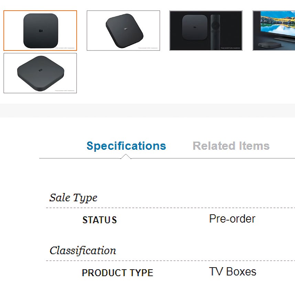The height and width of the screenshot is (294, 295).
Task: Click the gray separator band below thumbnails
Action: click(147, 110)
